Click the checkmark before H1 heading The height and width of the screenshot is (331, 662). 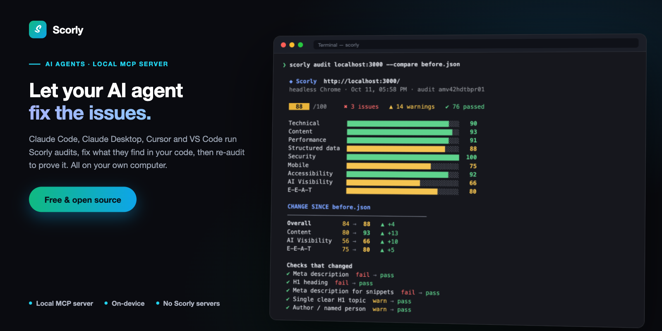288,282
